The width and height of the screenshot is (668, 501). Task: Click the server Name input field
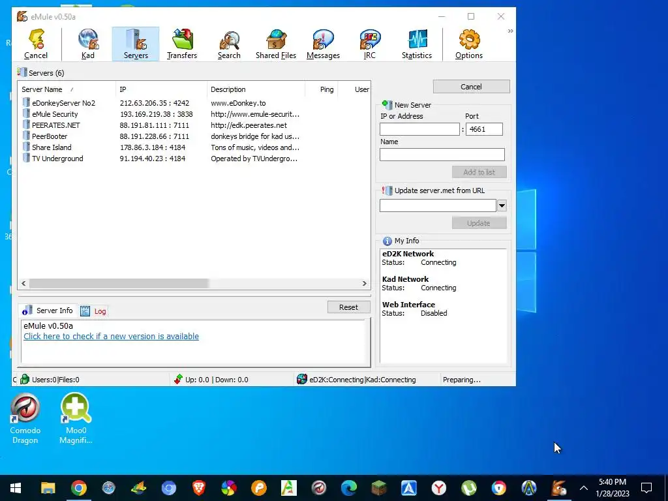[x=442, y=154]
